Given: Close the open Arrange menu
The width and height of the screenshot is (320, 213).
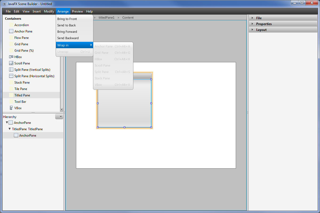Looking at the screenshot, I should [x=63, y=11].
